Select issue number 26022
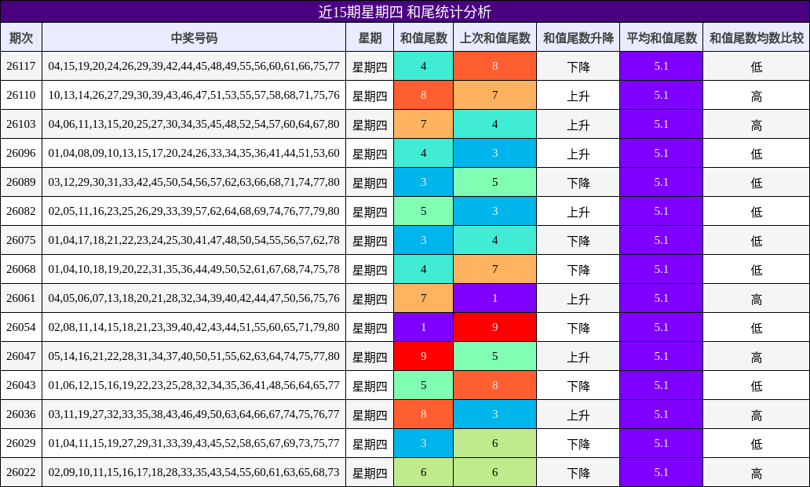The height and width of the screenshot is (487, 810). [x=21, y=472]
